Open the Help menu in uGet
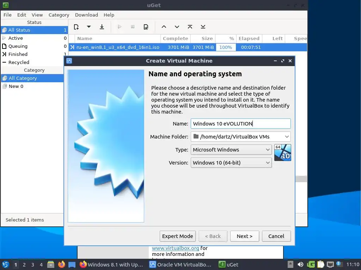Image resolution: width=361 pixels, height=270 pixels. pos(109,15)
